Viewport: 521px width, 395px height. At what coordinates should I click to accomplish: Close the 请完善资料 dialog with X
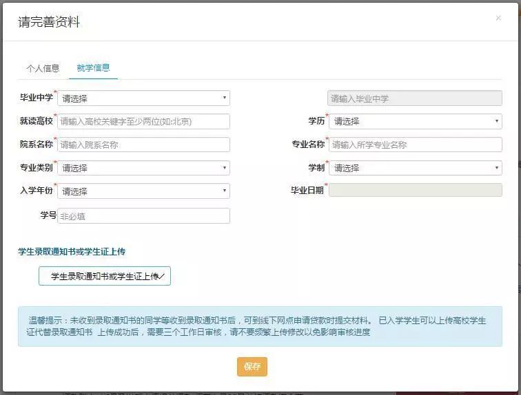[498, 18]
